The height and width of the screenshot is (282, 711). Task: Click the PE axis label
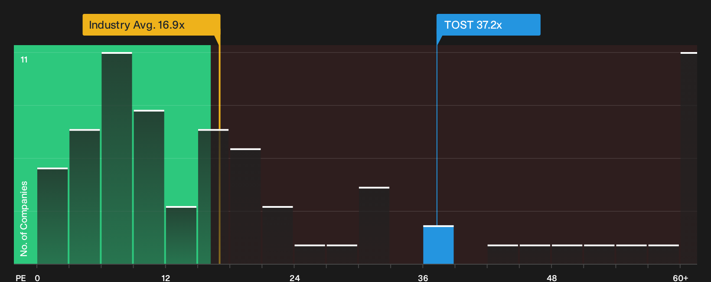(20, 278)
